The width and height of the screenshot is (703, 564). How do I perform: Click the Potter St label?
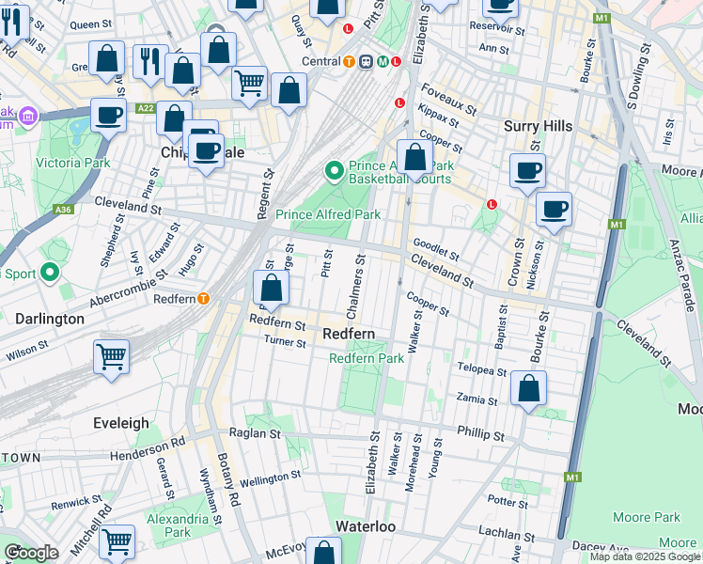[x=508, y=502]
